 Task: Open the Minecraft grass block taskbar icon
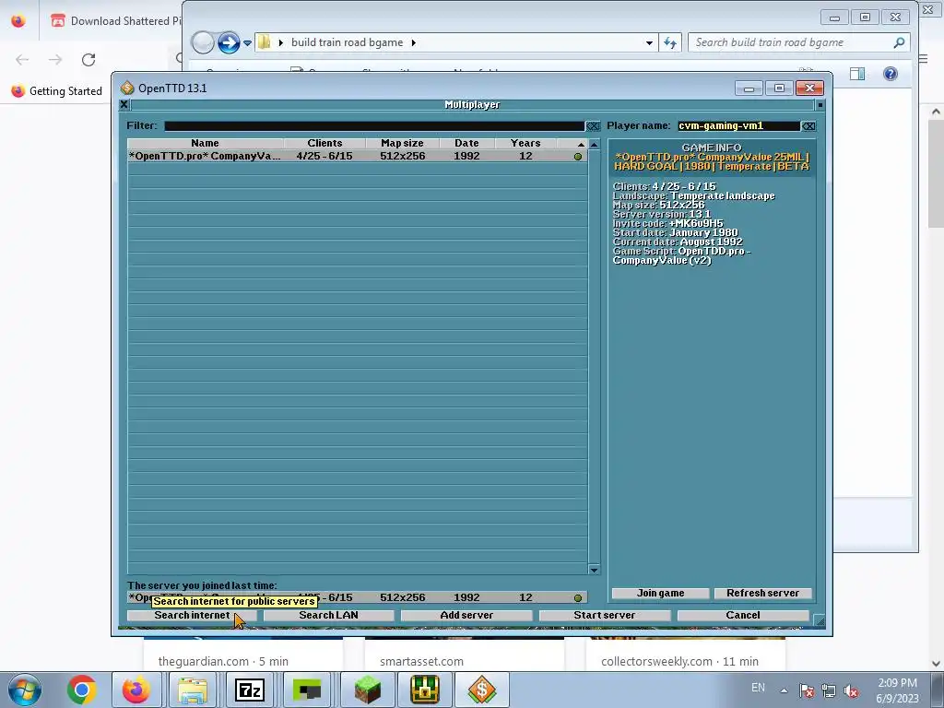tap(367, 690)
